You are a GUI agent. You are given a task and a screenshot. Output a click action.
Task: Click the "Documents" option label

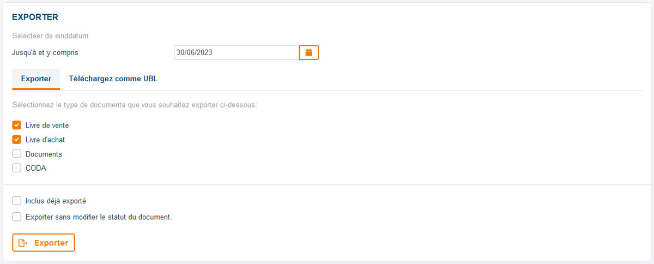coord(44,154)
